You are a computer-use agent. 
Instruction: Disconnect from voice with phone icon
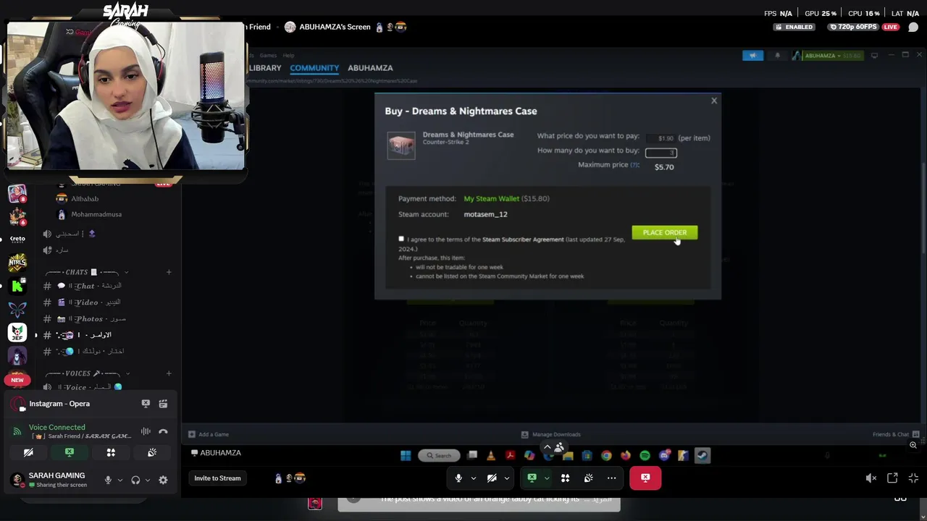coord(163,431)
